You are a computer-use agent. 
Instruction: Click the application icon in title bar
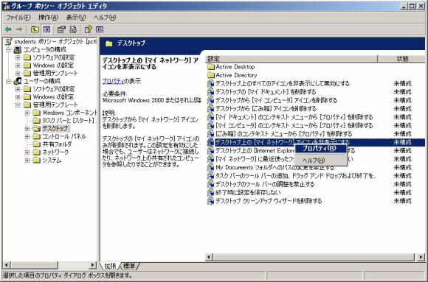tap(7, 6)
